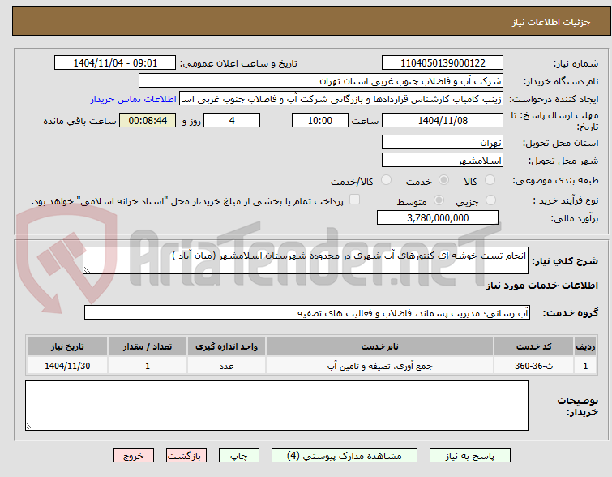Click the announcement date field 1404/11/04 - 09:01
The image size is (612, 477).
click(115, 63)
